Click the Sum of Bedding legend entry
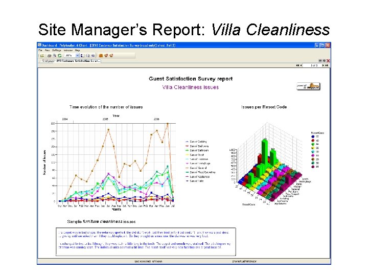 point(196,142)
